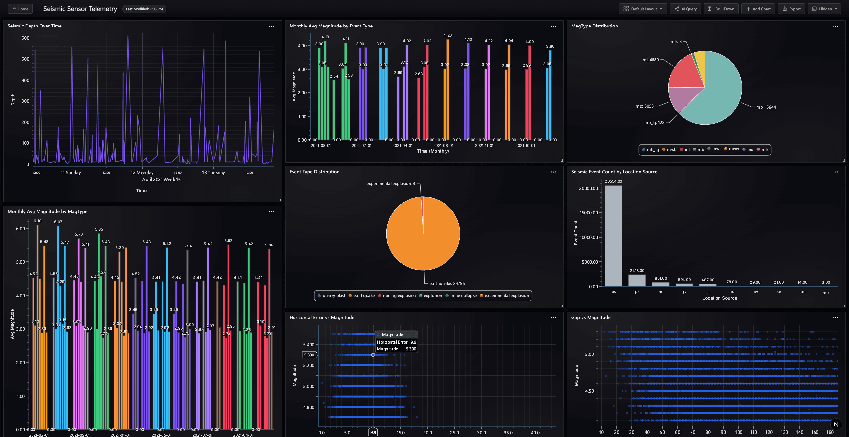Toggle mining explosion in Event Type legend

(x=397, y=296)
